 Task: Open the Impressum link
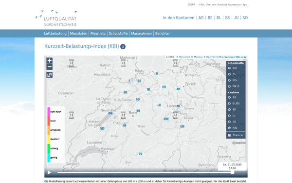pyautogui.click(x=235, y=5)
